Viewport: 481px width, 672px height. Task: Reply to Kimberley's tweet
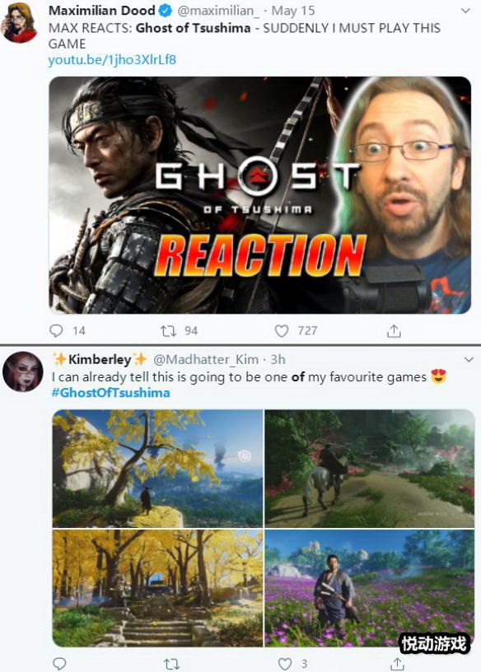coord(59,664)
